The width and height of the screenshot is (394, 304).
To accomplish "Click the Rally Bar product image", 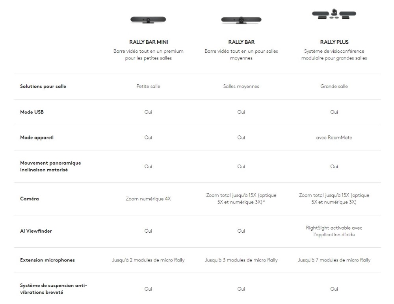I will pyautogui.click(x=241, y=20).
